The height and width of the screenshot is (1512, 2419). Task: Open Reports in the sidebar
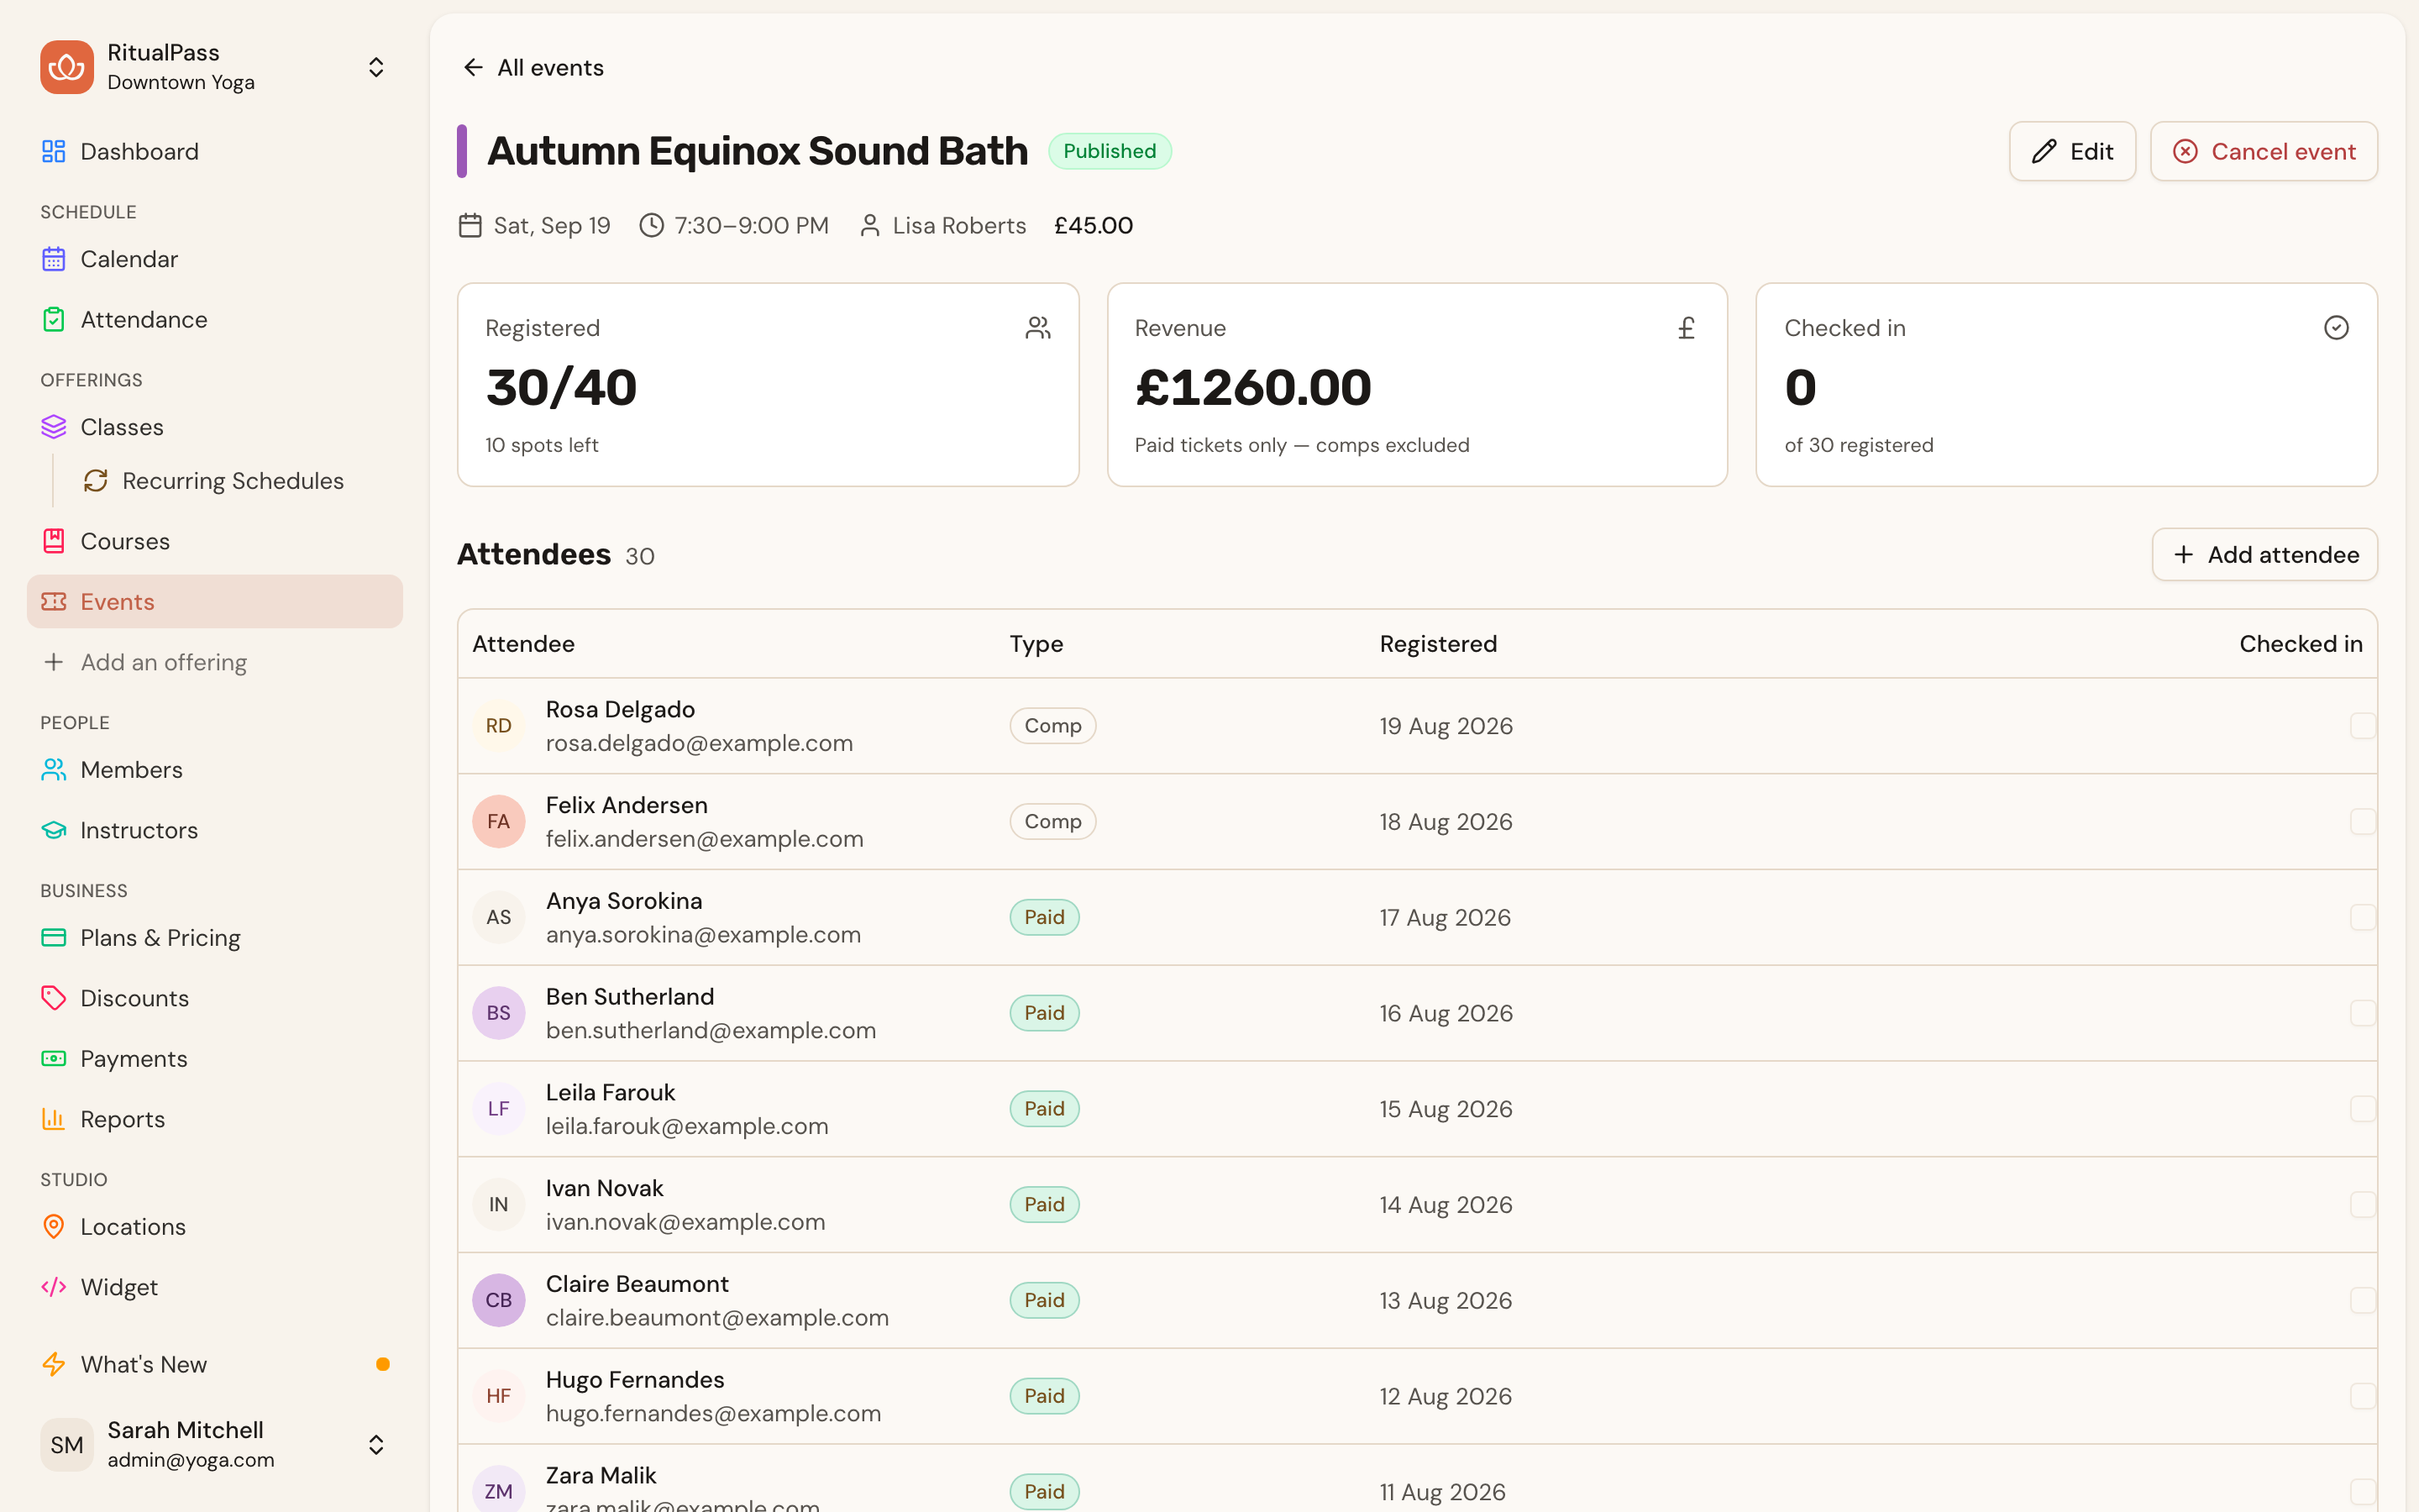click(215, 1119)
